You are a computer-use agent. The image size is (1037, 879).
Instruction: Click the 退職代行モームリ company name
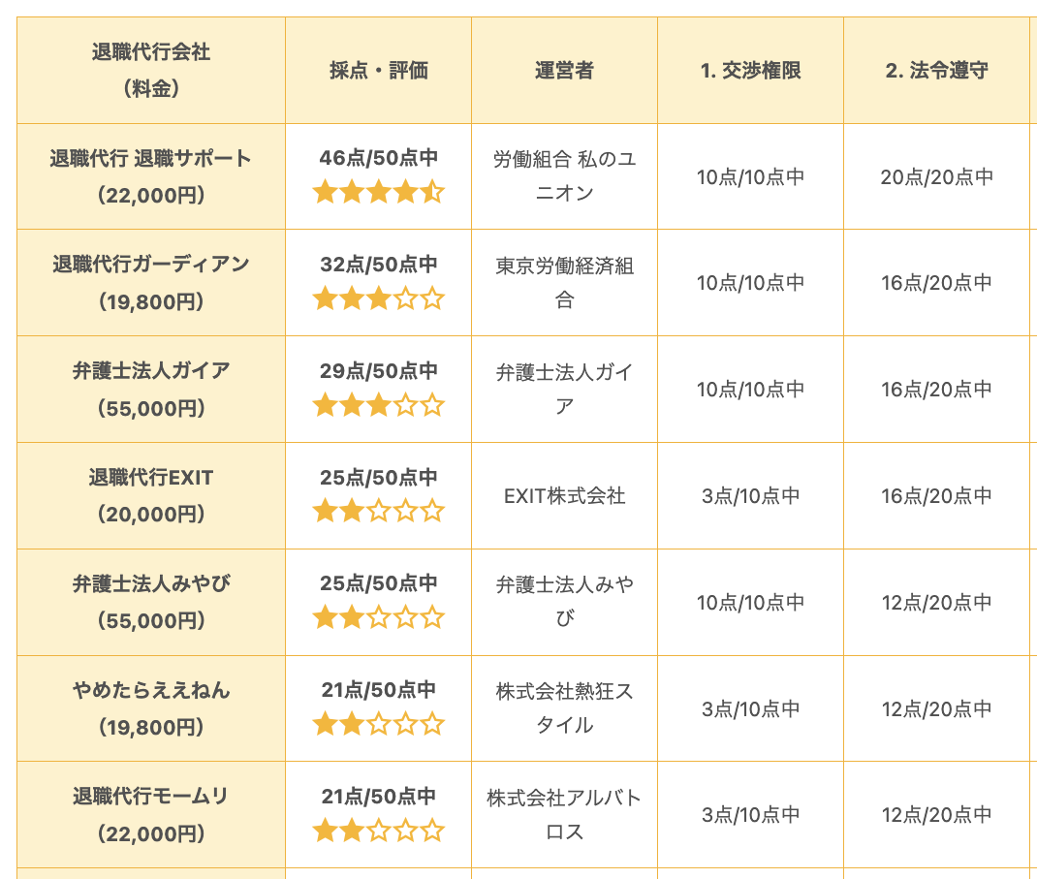(151, 797)
